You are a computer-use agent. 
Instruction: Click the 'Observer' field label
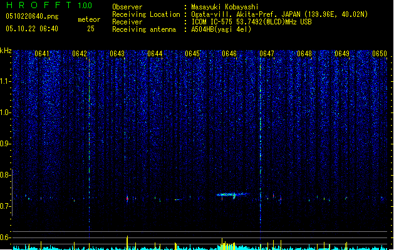(127, 7)
